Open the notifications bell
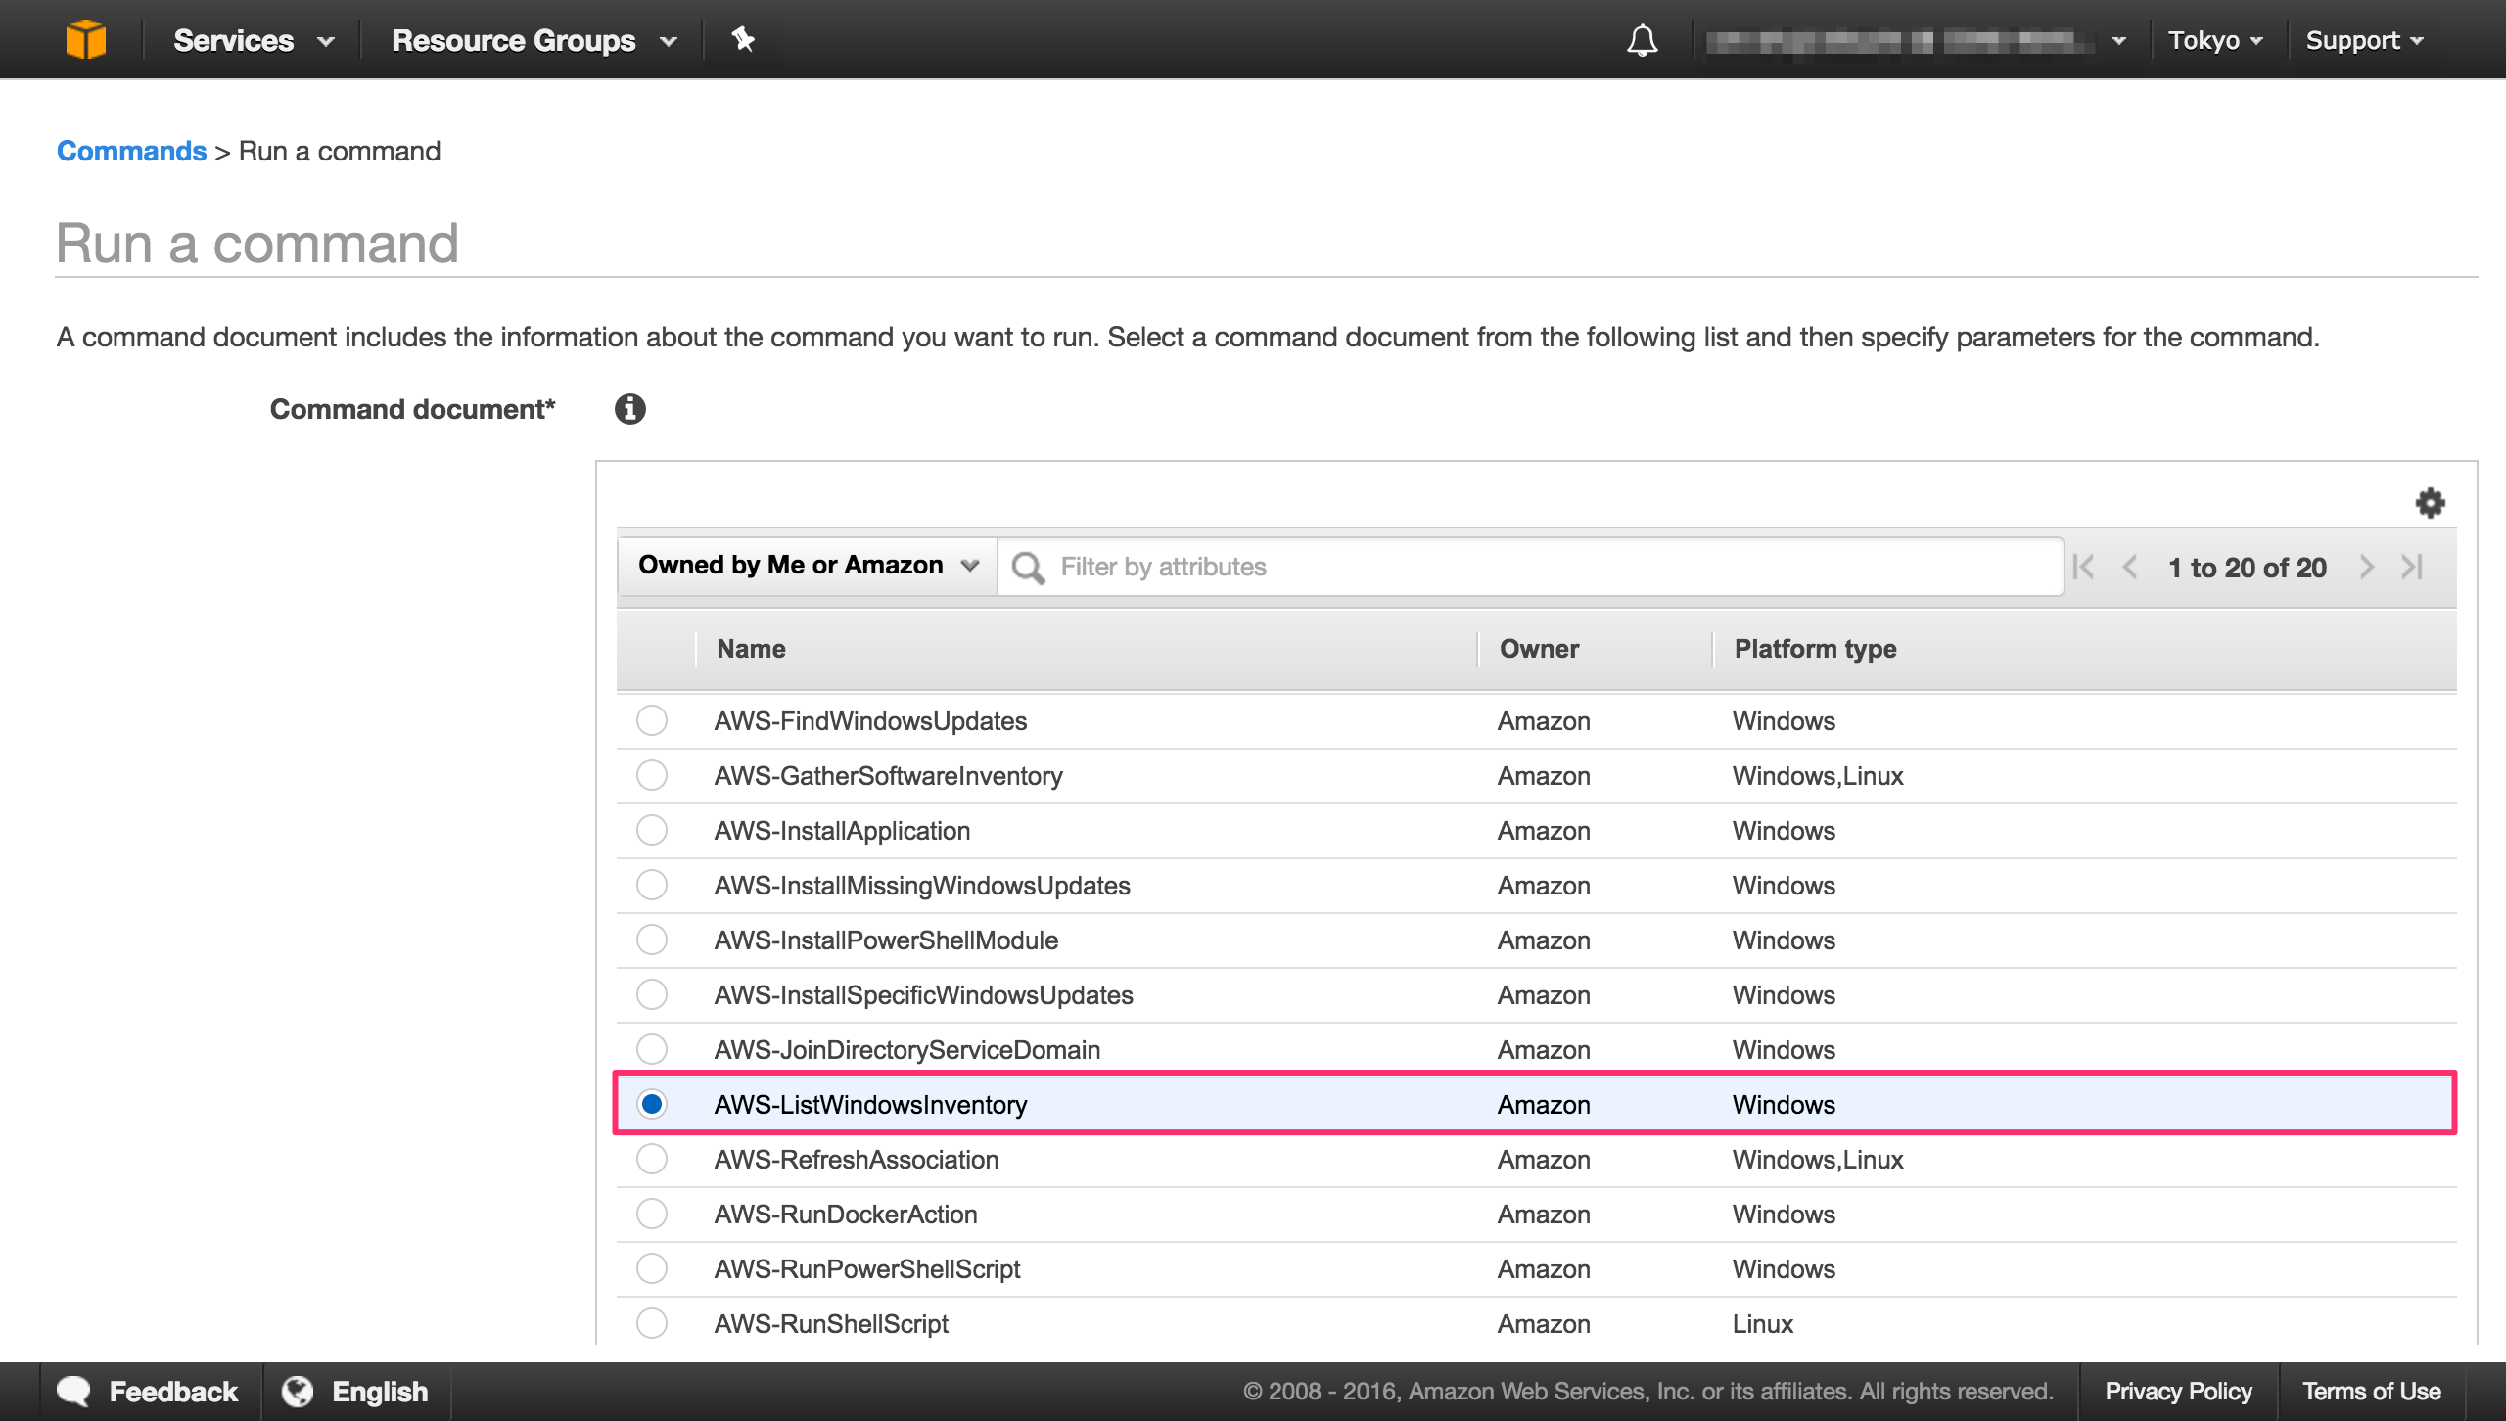Viewport: 2506px width, 1421px height. pos(1643,40)
